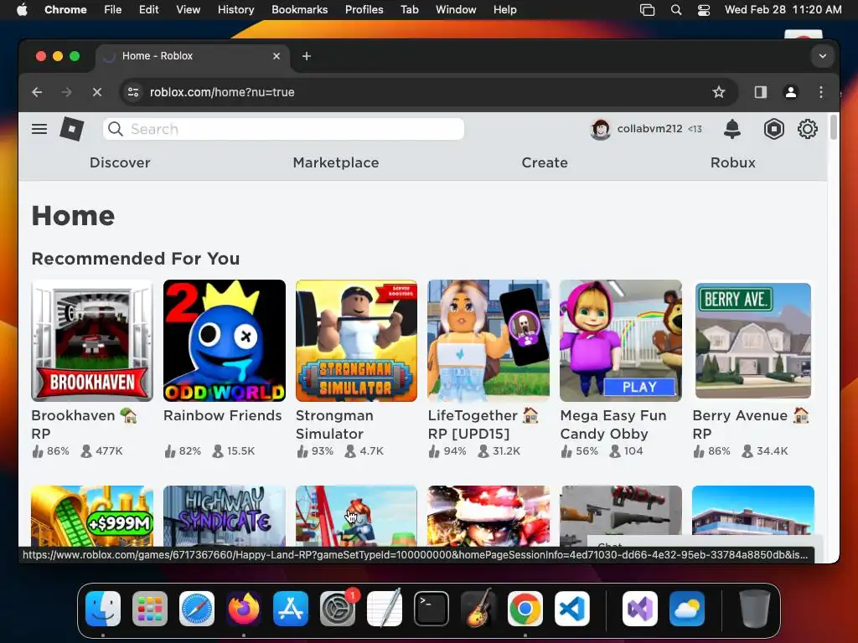The height and width of the screenshot is (643, 858).
Task: Open the Roblox hamburger navigation menu
Action: click(x=39, y=129)
